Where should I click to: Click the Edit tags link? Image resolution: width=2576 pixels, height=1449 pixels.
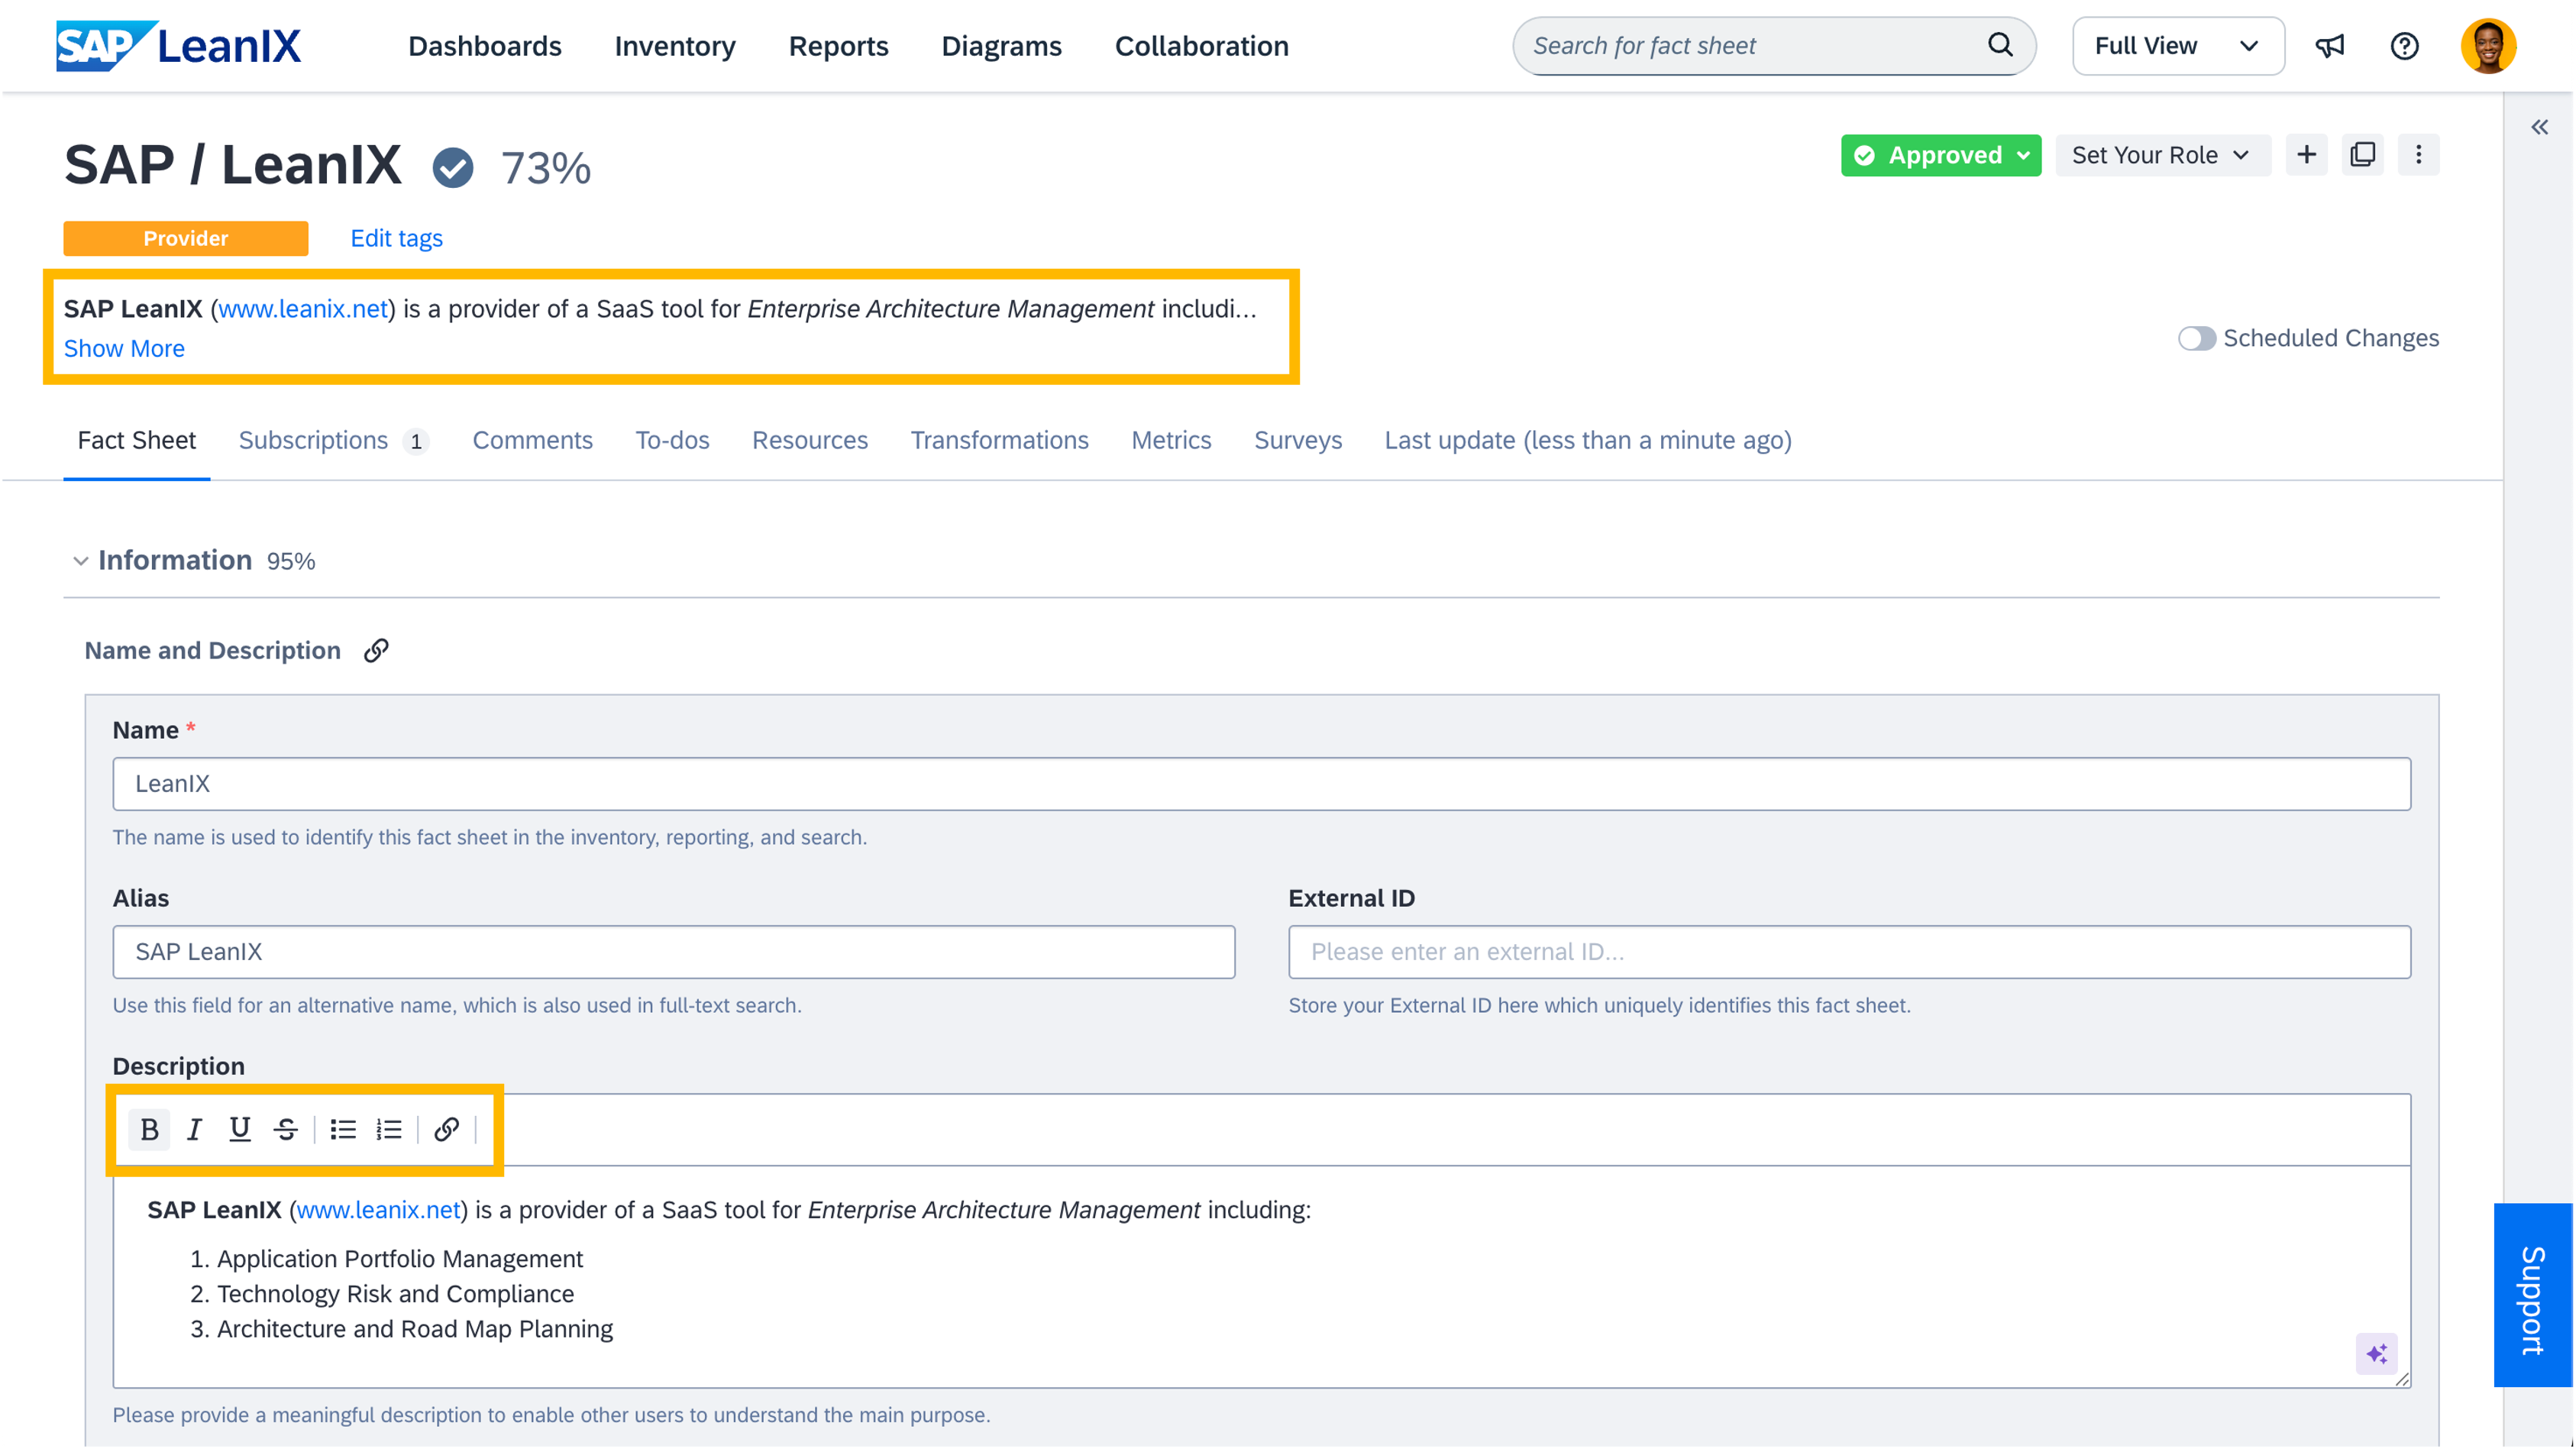pos(396,239)
